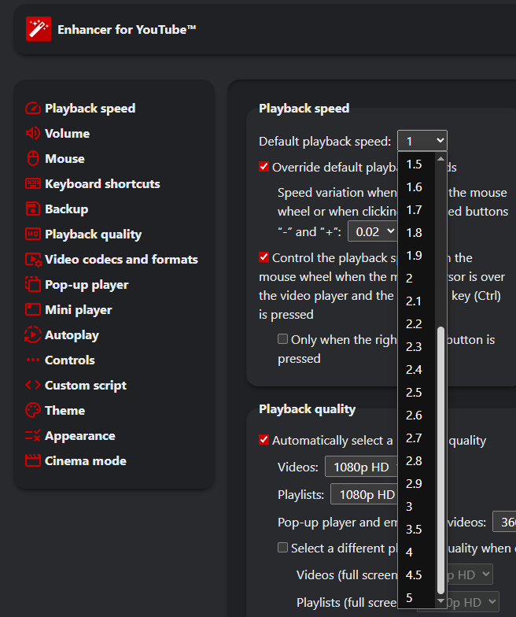
Task: Open the speed variation 0.02 dropdown
Action: (373, 231)
